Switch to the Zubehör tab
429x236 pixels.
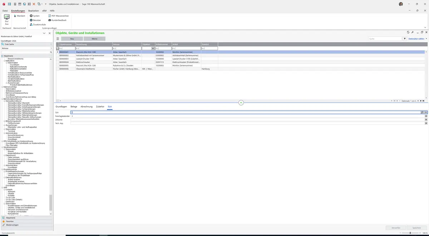(100, 107)
